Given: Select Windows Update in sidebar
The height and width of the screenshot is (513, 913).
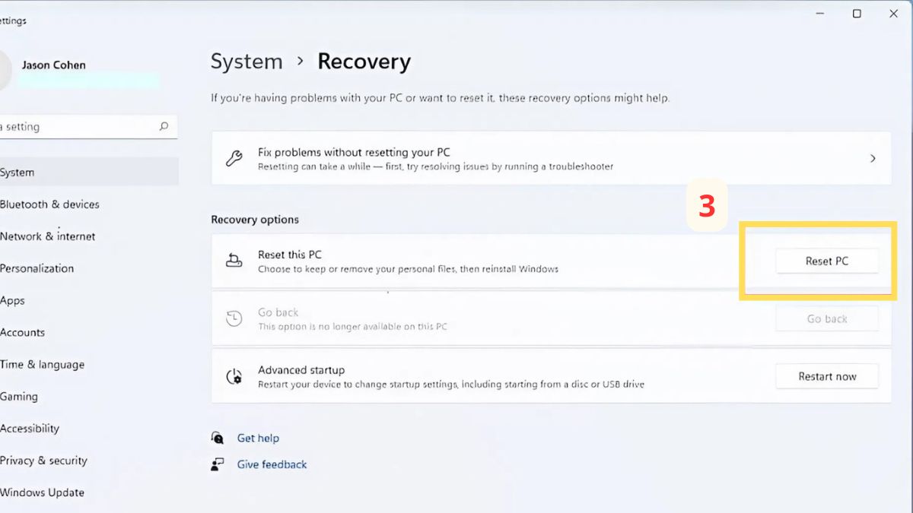Looking at the screenshot, I should 42,492.
